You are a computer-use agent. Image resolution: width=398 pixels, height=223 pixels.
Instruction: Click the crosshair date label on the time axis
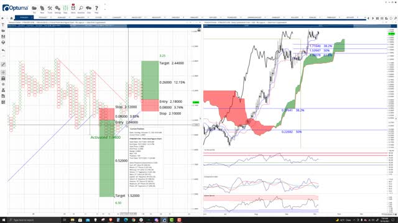point(129,214)
